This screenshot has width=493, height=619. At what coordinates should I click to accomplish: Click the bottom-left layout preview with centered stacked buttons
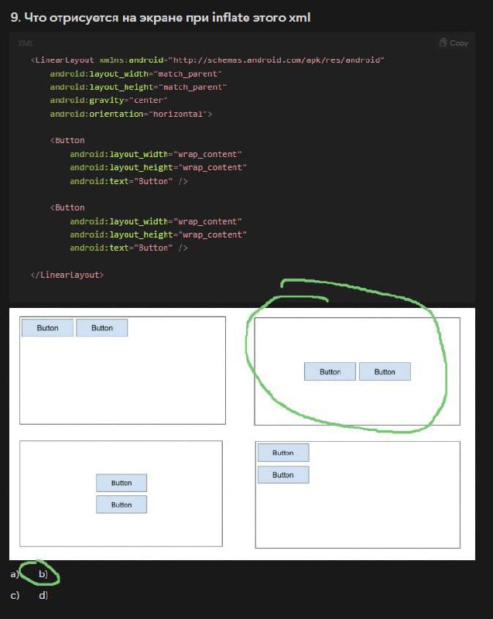[x=122, y=494]
